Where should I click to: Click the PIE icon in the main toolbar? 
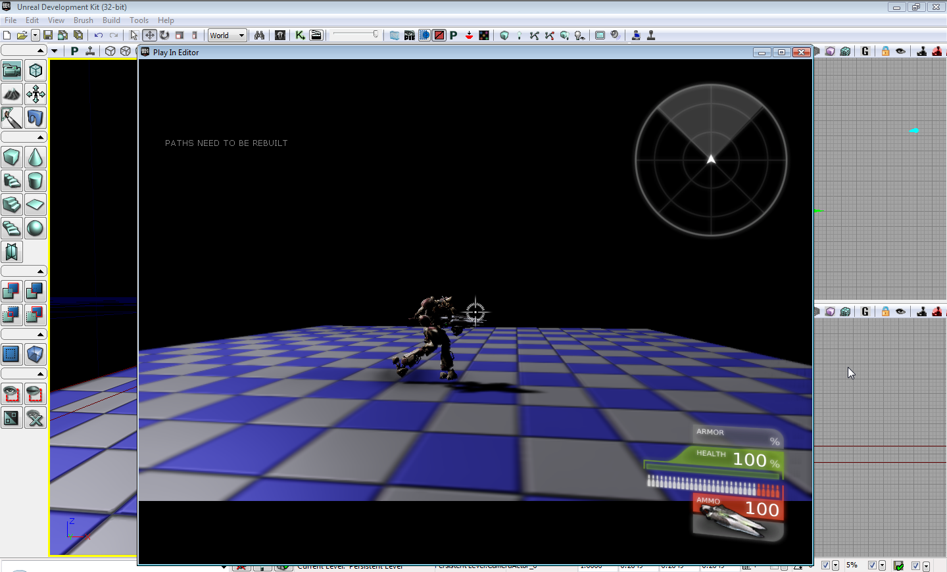(x=410, y=36)
